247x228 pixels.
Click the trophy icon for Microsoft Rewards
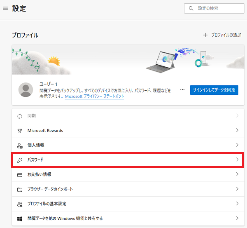point(20,131)
